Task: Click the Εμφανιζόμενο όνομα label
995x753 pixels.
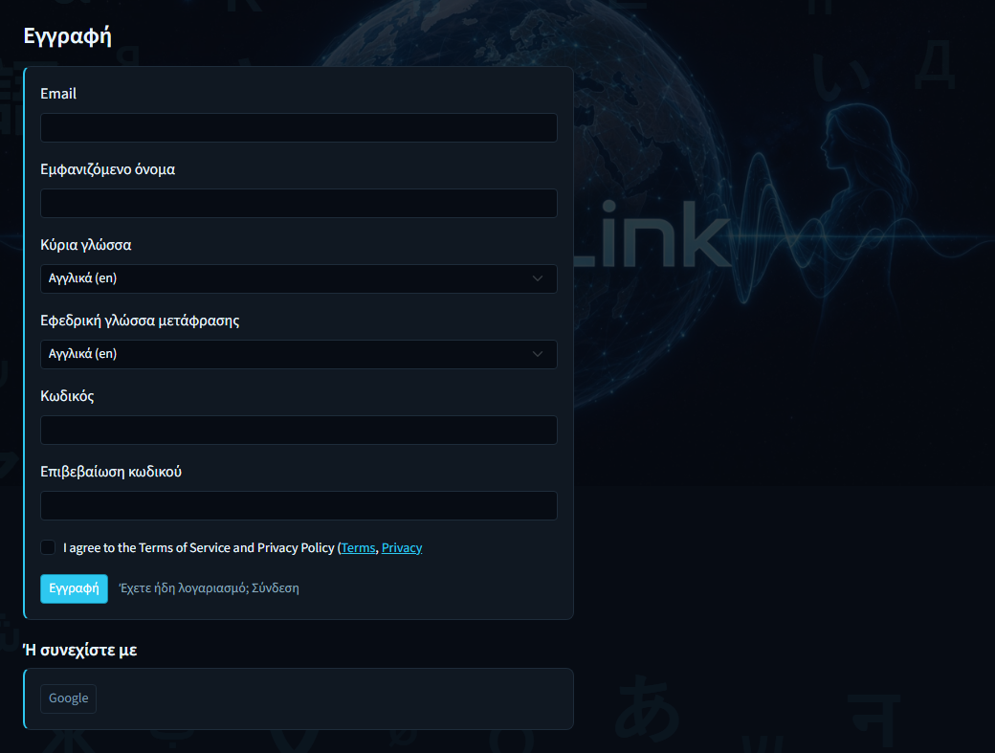Action: [108, 169]
